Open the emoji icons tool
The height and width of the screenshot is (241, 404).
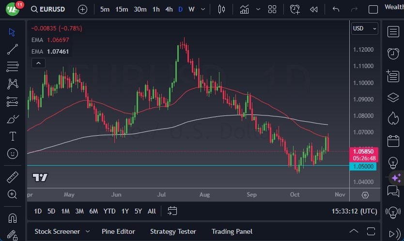tap(13, 154)
